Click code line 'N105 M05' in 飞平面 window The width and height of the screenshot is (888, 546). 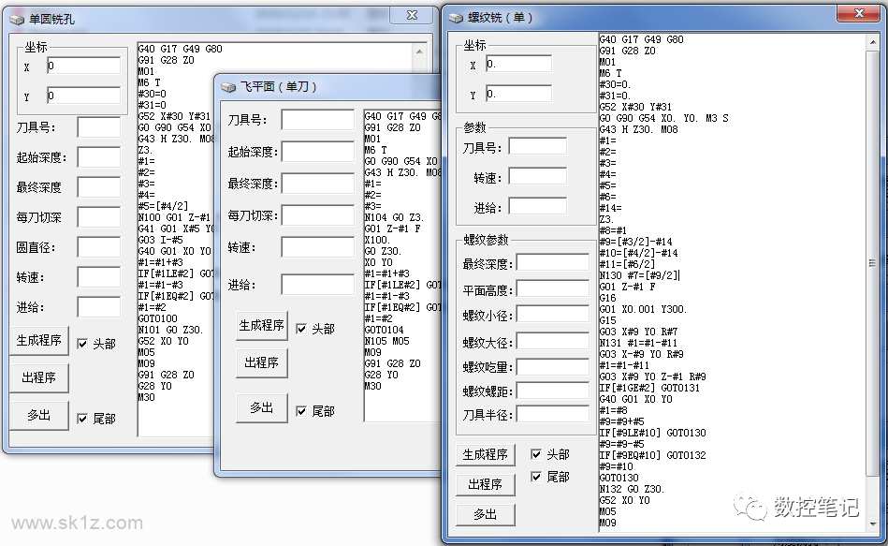coord(386,341)
